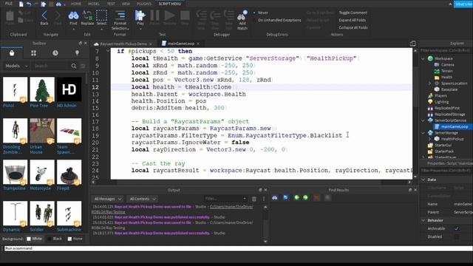This screenshot has height=266, width=473.
Task: Click the Toolbox filter options icon
Action: point(83,66)
